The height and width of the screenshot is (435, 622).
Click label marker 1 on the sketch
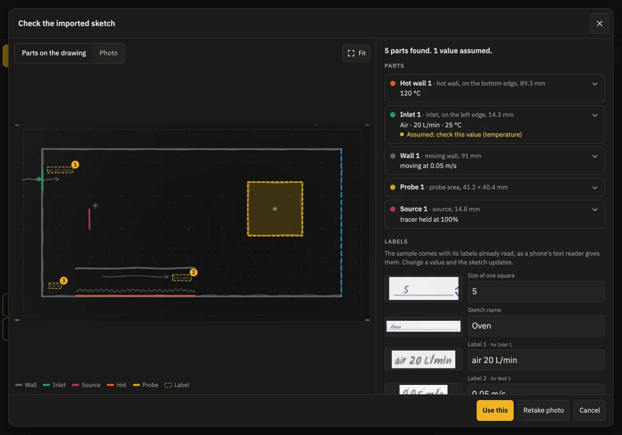coord(75,165)
